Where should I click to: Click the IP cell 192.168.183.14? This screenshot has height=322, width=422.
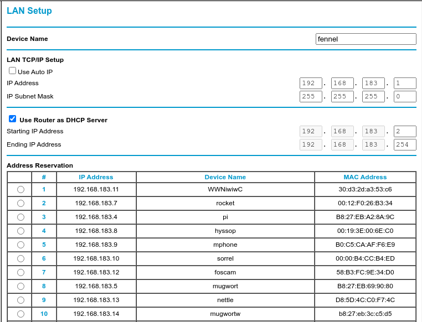point(96,314)
